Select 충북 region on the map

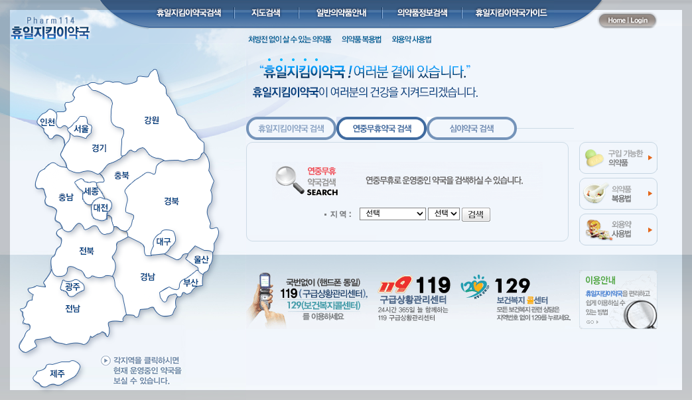(x=121, y=175)
